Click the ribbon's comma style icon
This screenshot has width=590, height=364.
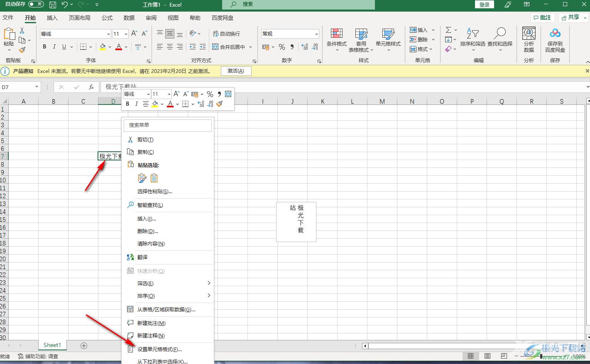pyautogui.click(x=292, y=47)
